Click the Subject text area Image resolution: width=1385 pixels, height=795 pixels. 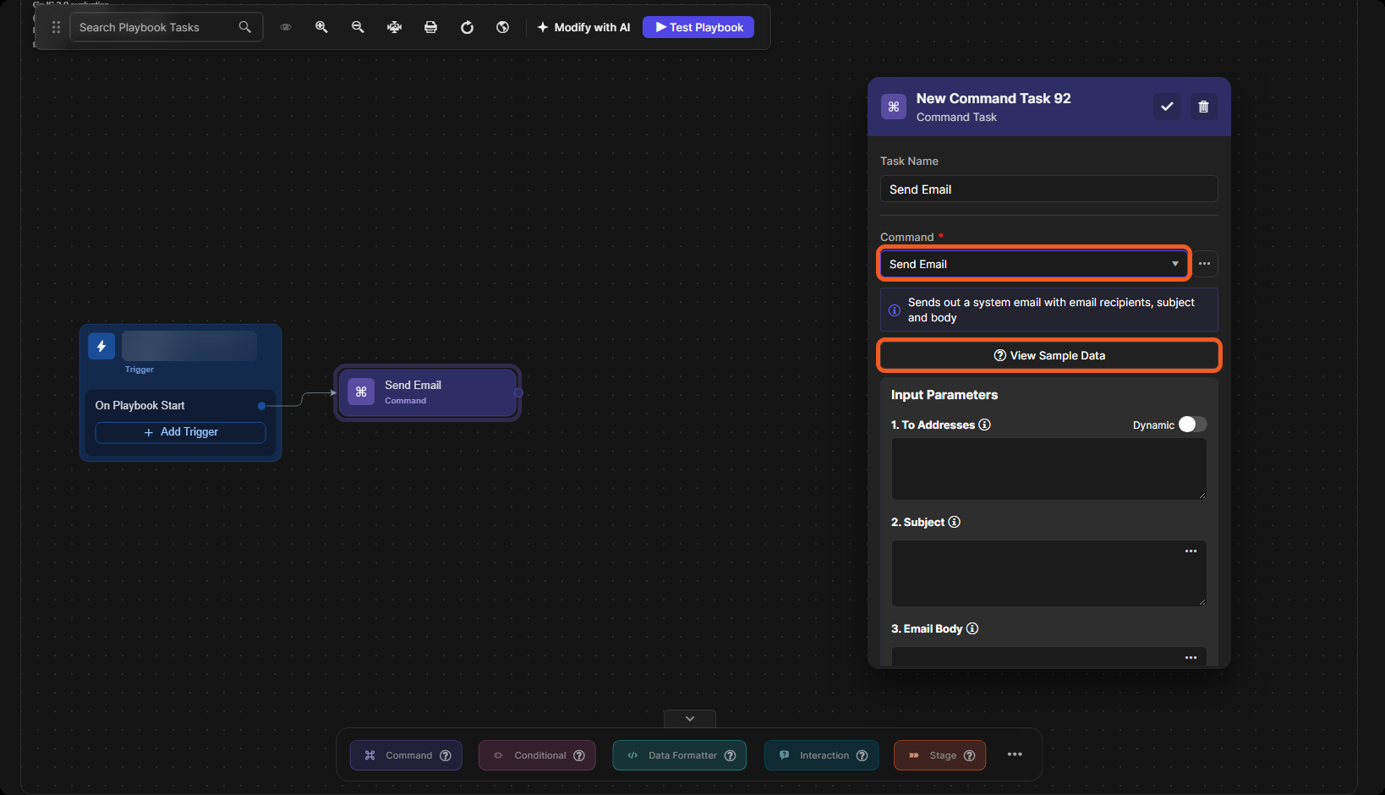click(1049, 573)
